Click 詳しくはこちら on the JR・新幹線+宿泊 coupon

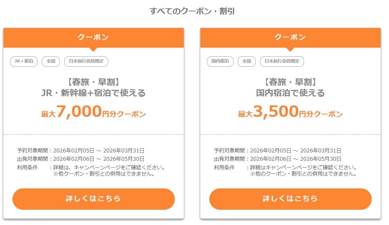coord(93,199)
